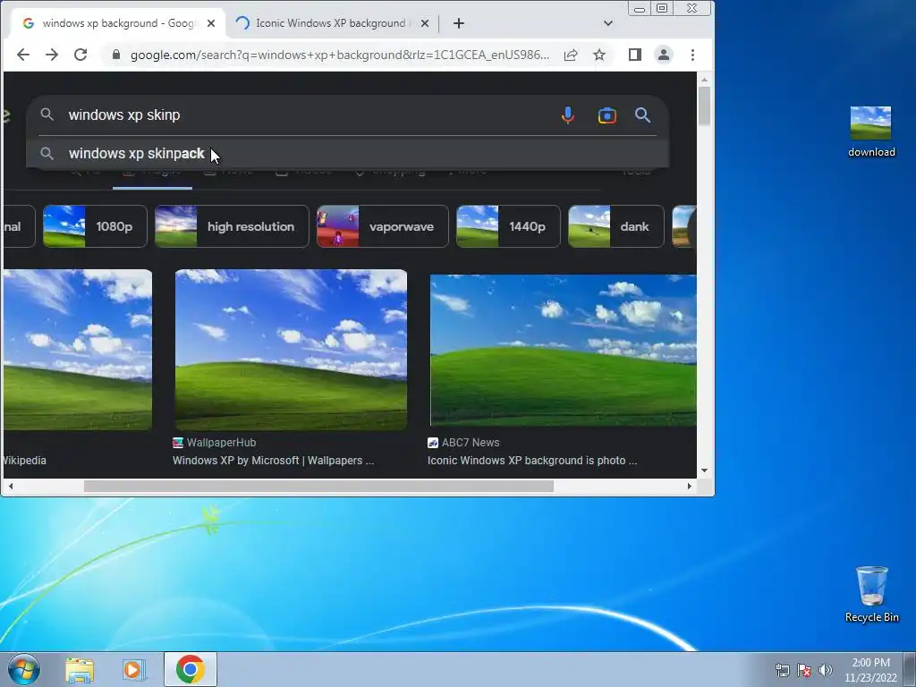Close the 'Iconic Windows XP background' tab
Screen dimensions: 916x687
point(425,23)
